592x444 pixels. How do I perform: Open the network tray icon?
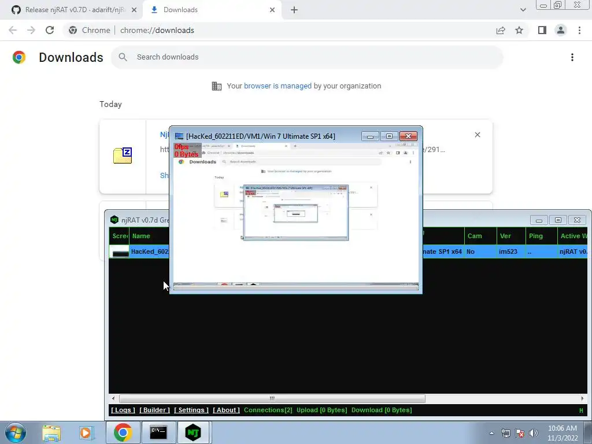[x=505, y=434]
